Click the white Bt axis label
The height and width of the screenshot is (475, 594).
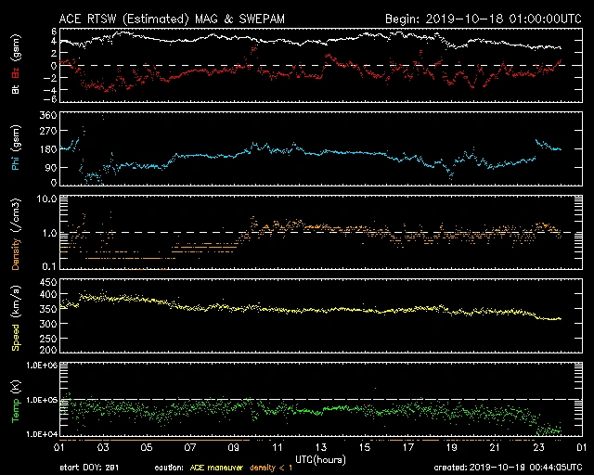click(16, 90)
